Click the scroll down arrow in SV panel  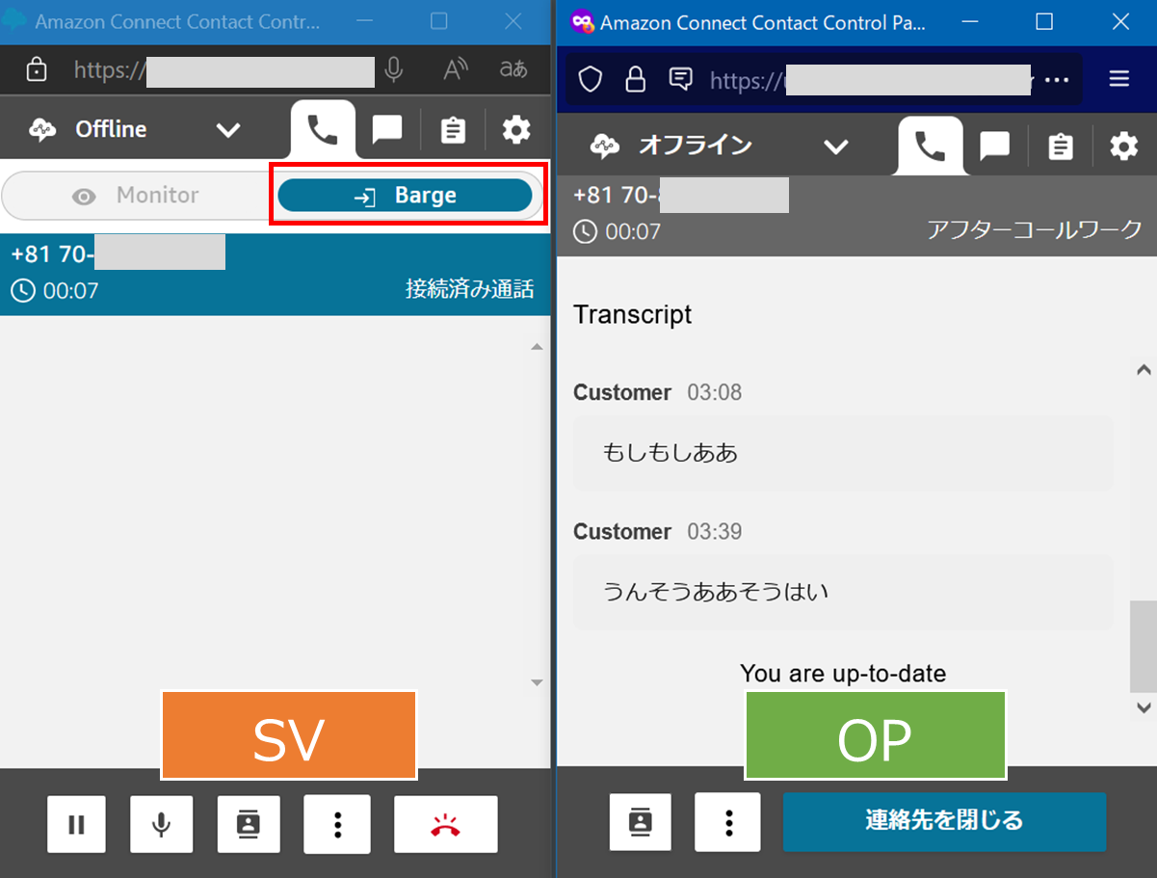(538, 682)
